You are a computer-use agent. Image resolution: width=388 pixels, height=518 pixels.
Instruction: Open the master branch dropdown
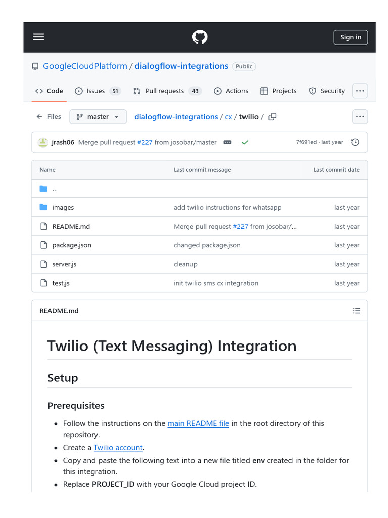98,117
